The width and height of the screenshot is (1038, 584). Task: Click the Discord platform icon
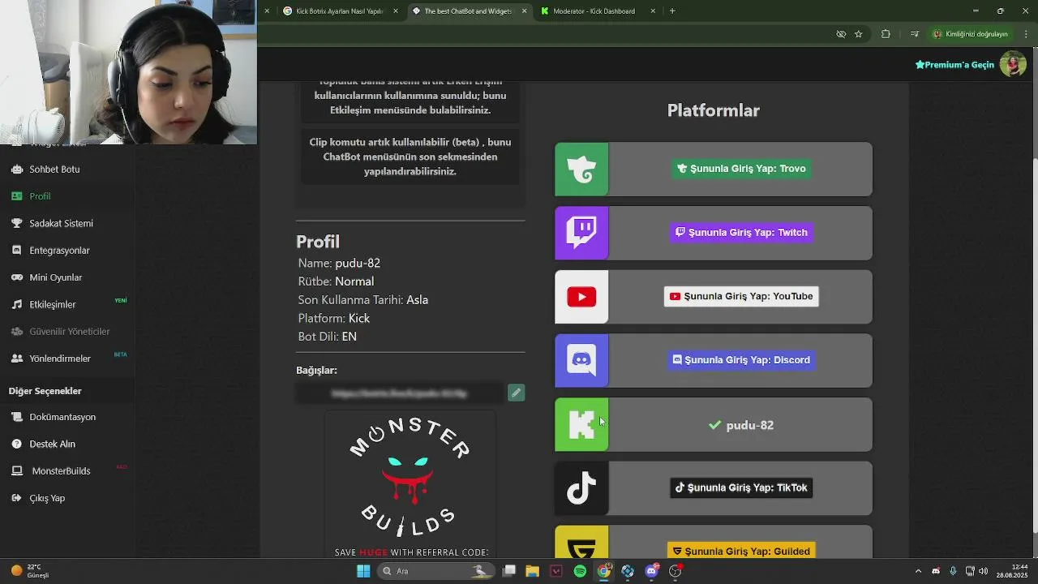tap(581, 360)
